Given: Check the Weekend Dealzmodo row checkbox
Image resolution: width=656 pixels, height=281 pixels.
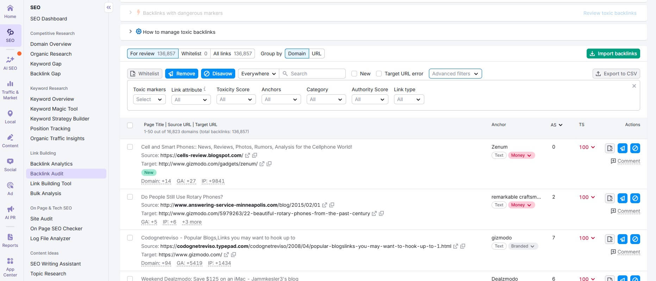Looking at the screenshot, I should (x=130, y=279).
